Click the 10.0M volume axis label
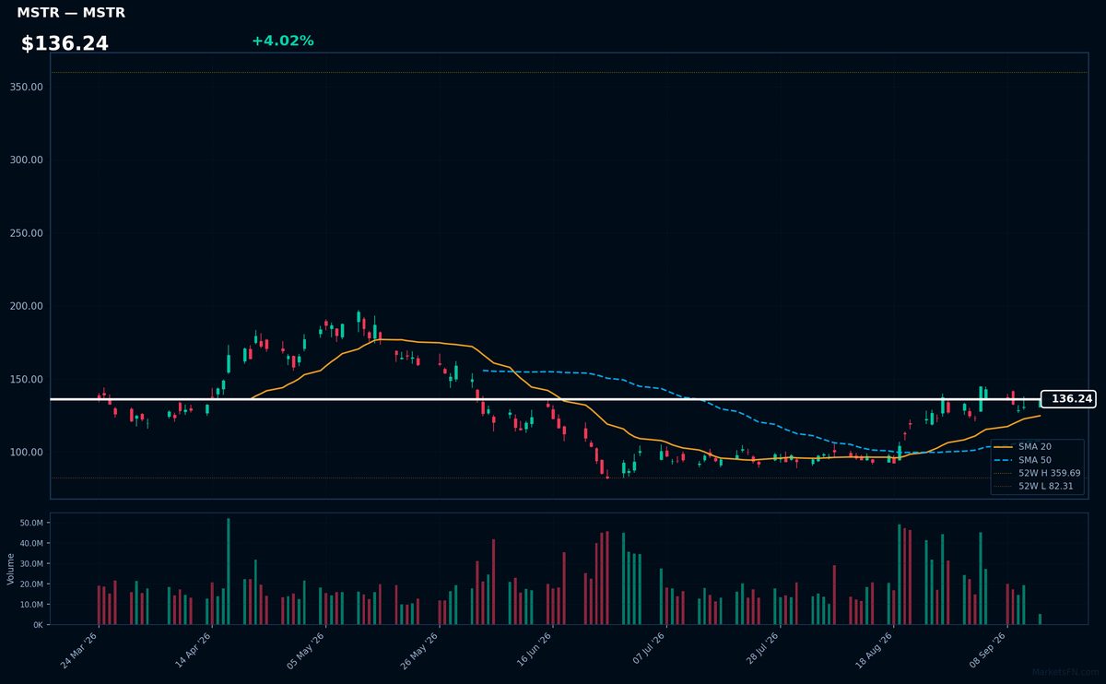Image resolution: width=1106 pixels, height=684 pixels. tap(33, 604)
